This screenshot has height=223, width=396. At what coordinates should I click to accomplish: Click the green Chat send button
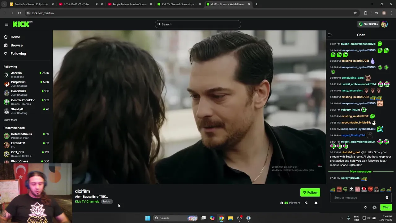[386, 208]
